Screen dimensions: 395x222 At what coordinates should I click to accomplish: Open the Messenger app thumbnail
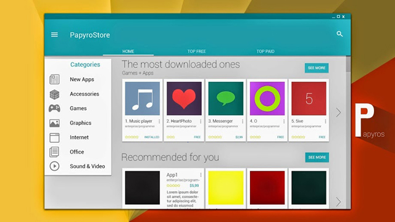226,99
